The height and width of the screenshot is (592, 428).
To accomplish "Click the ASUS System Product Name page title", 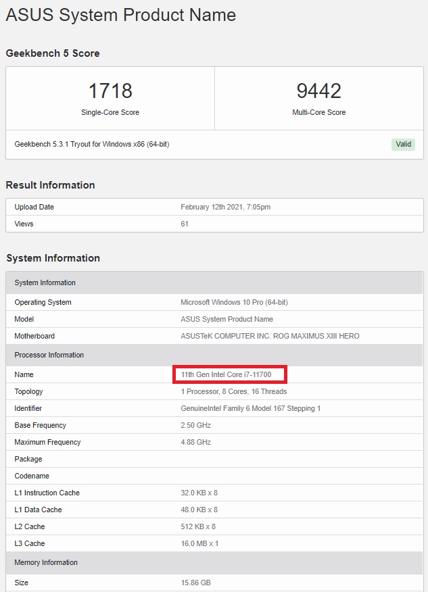I will click(121, 15).
